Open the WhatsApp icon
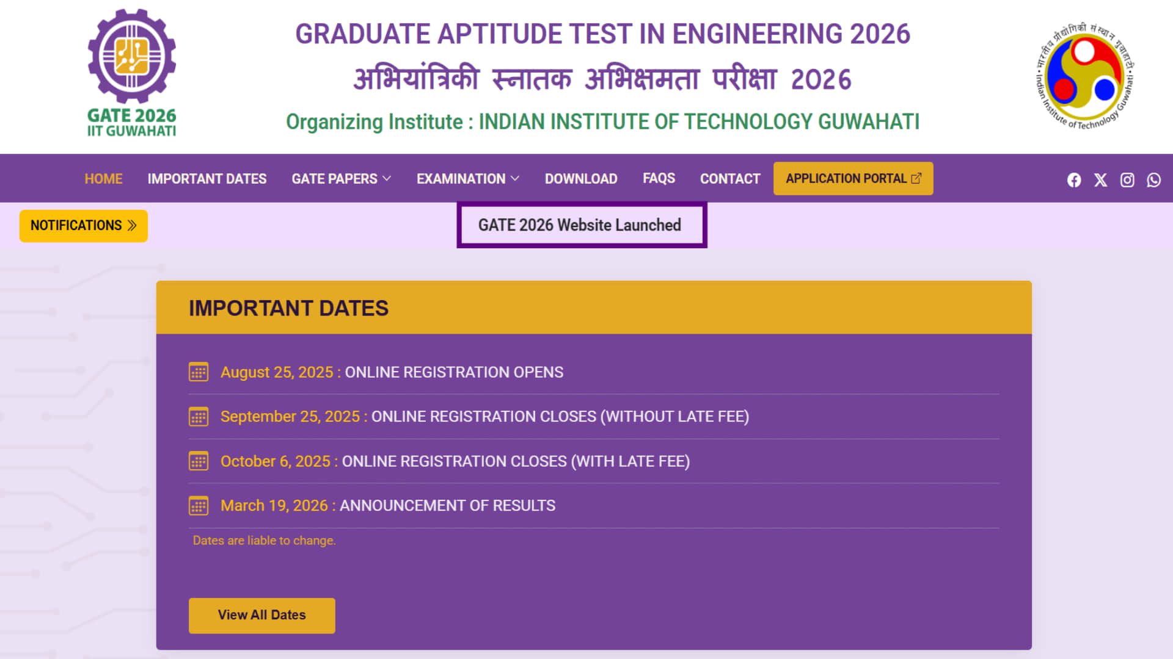 click(1153, 180)
